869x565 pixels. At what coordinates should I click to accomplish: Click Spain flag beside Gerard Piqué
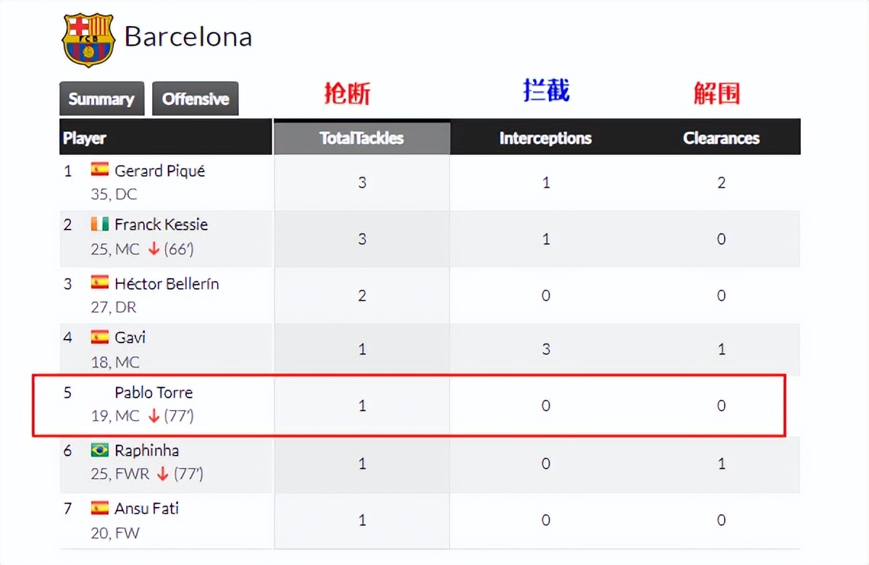[x=100, y=169]
